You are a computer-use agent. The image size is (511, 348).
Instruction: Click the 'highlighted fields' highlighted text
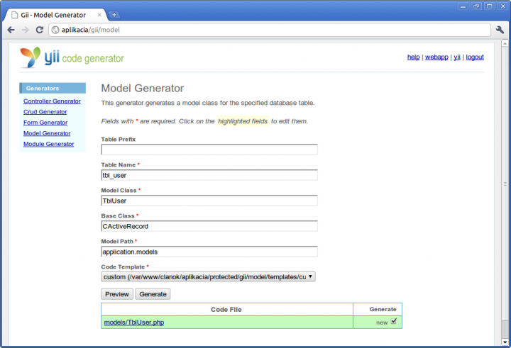tap(243, 121)
